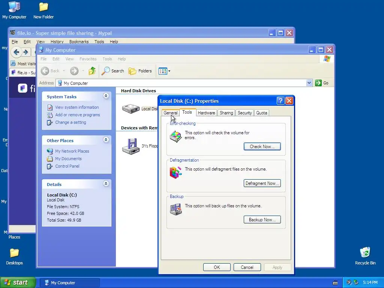Click View system information link
This screenshot has height=288, width=384.
pos(77,107)
